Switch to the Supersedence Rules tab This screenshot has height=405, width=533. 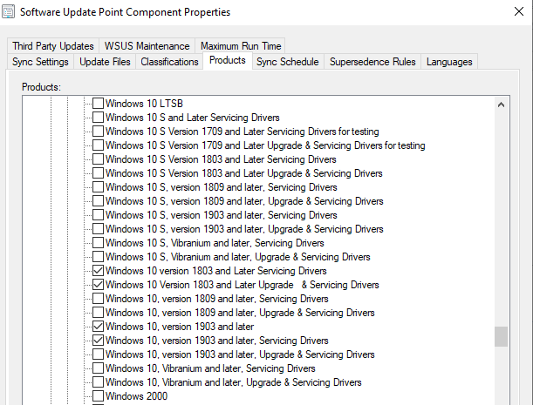pyautogui.click(x=372, y=62)
